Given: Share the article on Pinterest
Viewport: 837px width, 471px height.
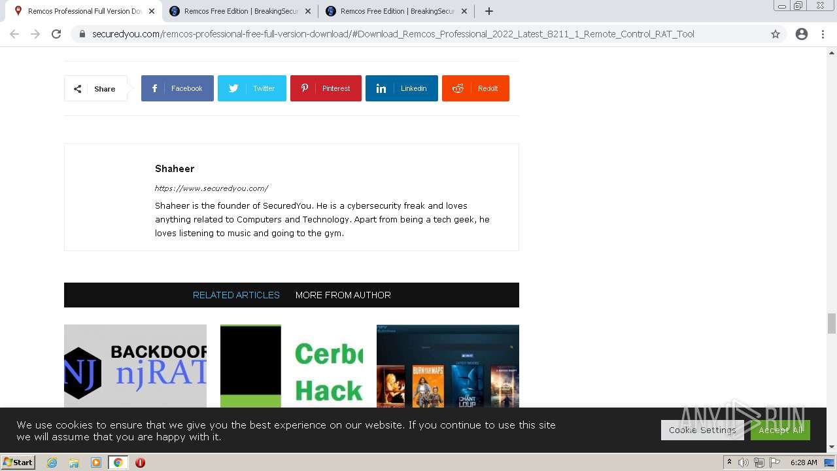Looking at the screenshot, I should tap(326, 88).
